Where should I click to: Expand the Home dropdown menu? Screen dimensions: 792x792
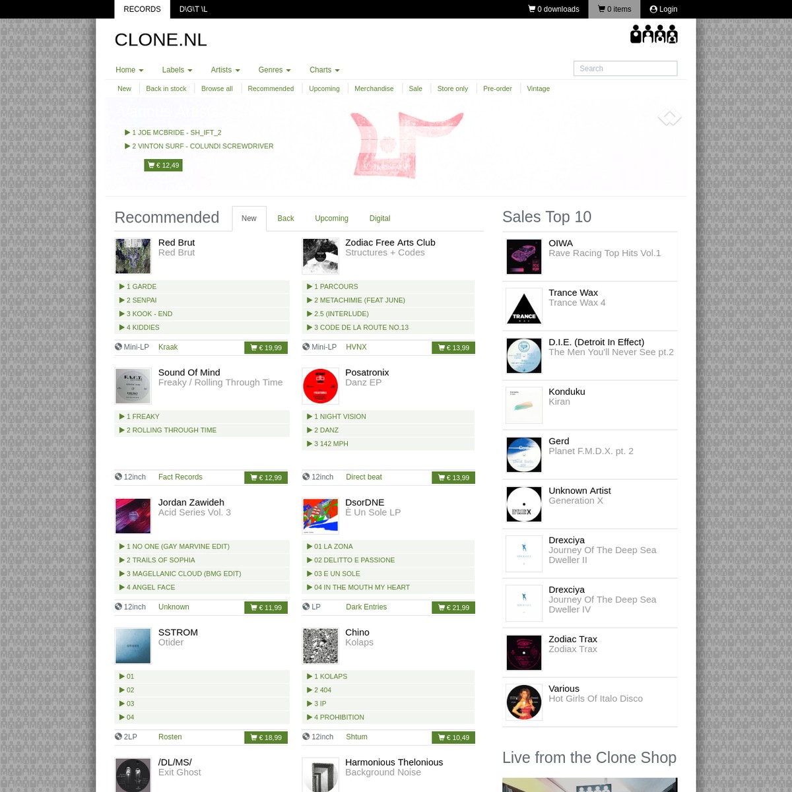[x=129, y=70]
